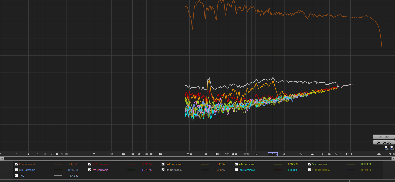Select the 6th Harmonic legend label

pyautogui.click(x=27, y=170)
